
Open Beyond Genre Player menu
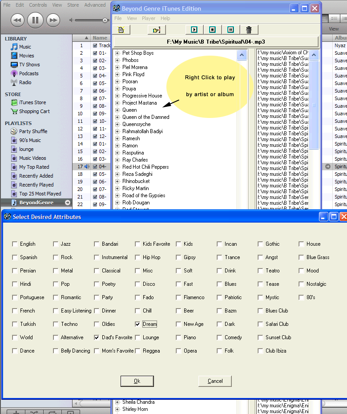[149, 18]
